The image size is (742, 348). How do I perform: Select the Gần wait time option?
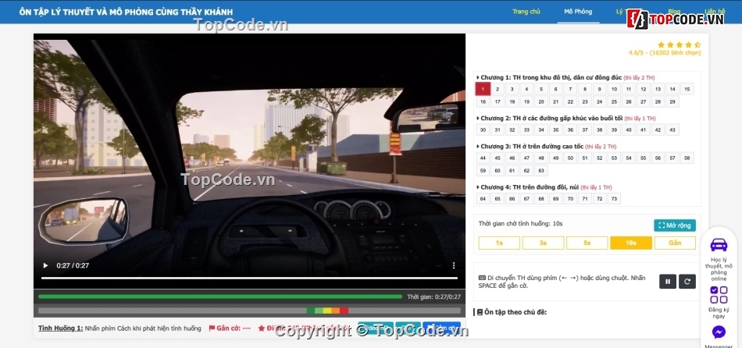click(x=674, y=243)
